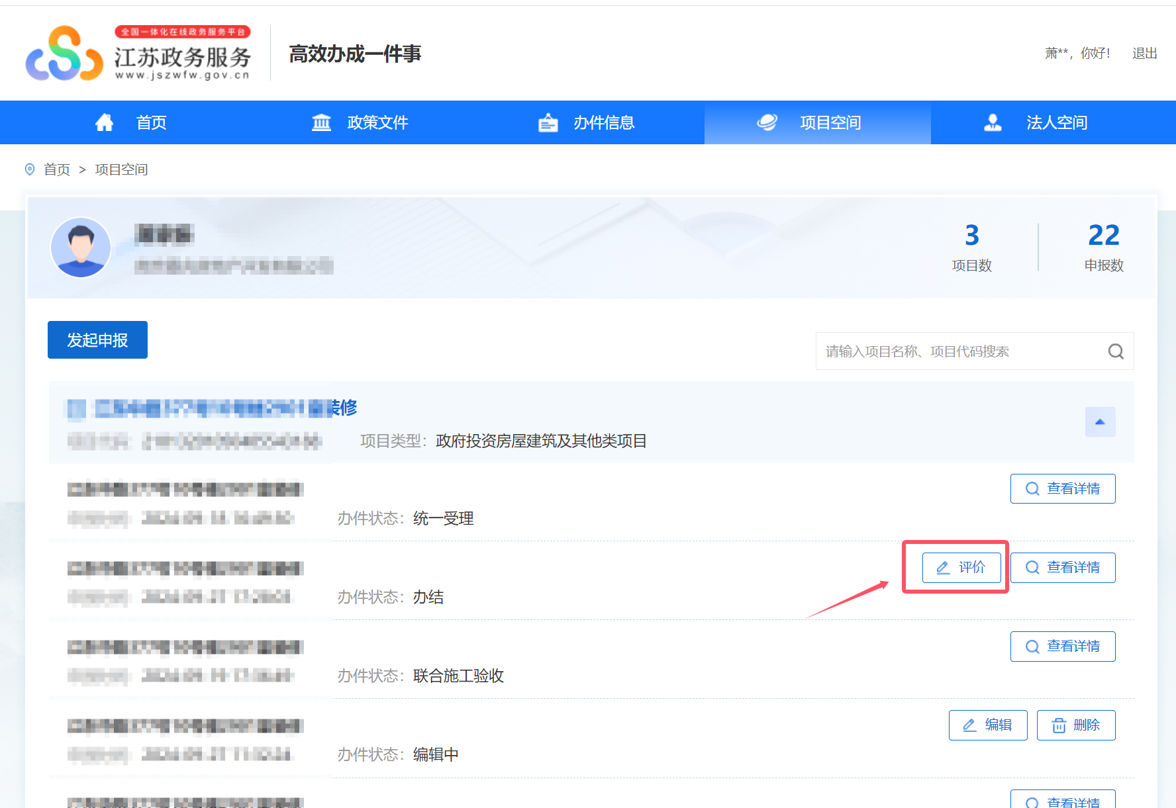Click the 项目空间 breadcrumb text

coord(121,169)
